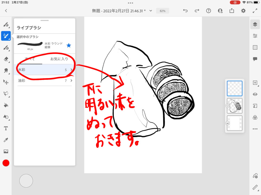The height and width of the screenshot is (195, 261).
Task: Open the red foreground color swatch
Action: pyautogui.click(x=6, y=163)
